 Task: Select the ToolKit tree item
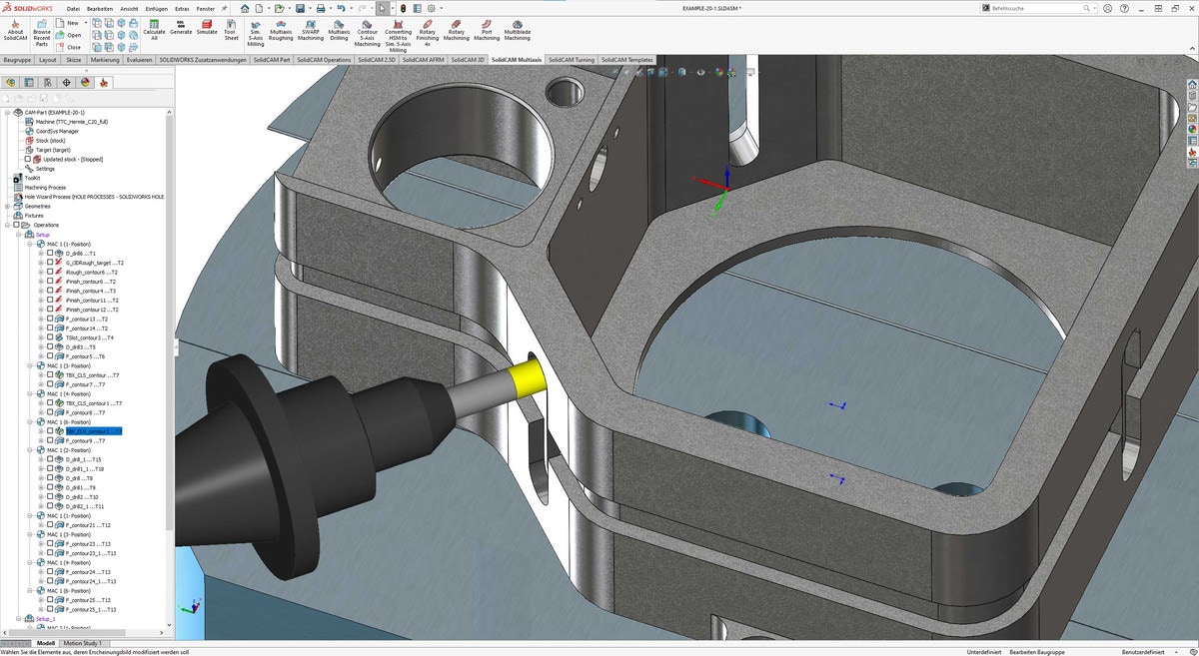[26, 178]
